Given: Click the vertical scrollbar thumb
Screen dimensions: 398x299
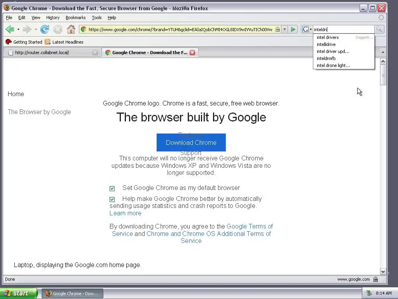Looking at the screenshot, I should [x=383, y=75].
